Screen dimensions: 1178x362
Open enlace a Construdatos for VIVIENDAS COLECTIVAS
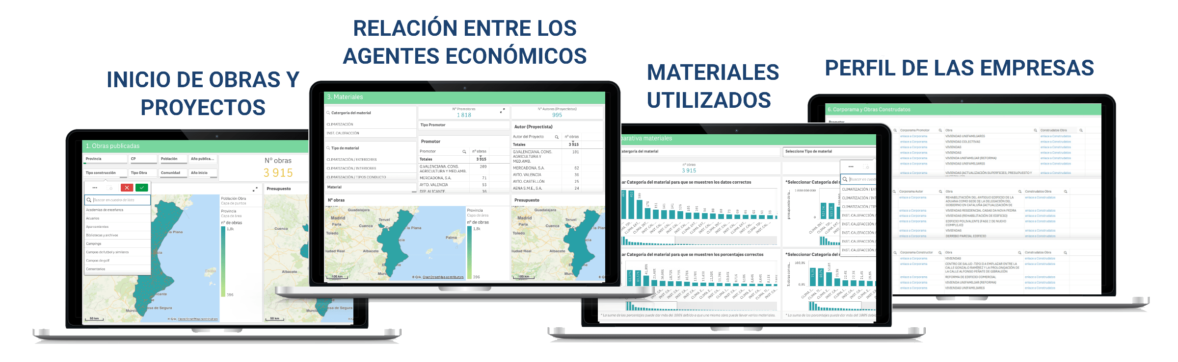point(1056,142)
